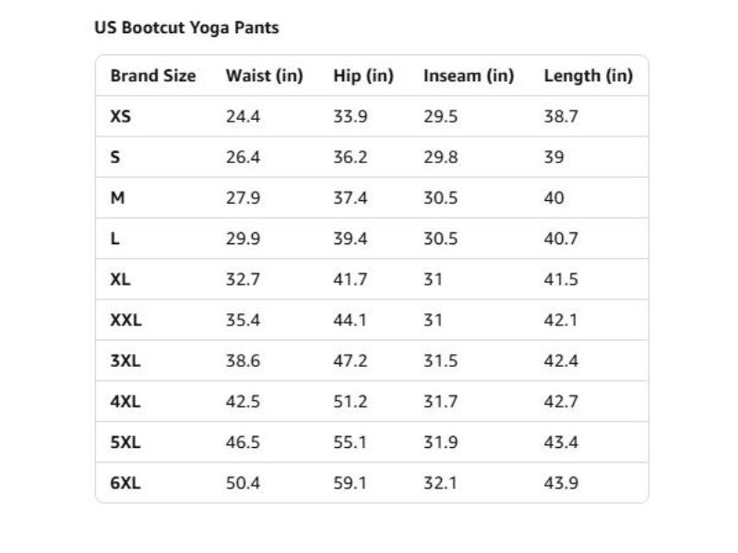Image resolution: width=738 pixels, height=553 pixels.
Task: Select the Length (in) column header
Action: pos(588,76)
